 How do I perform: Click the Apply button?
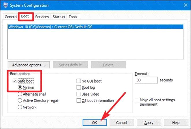tap(149, 123)
